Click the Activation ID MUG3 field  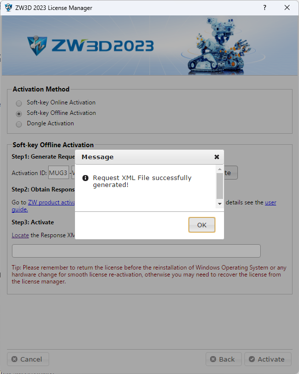[x=59, y=173]
